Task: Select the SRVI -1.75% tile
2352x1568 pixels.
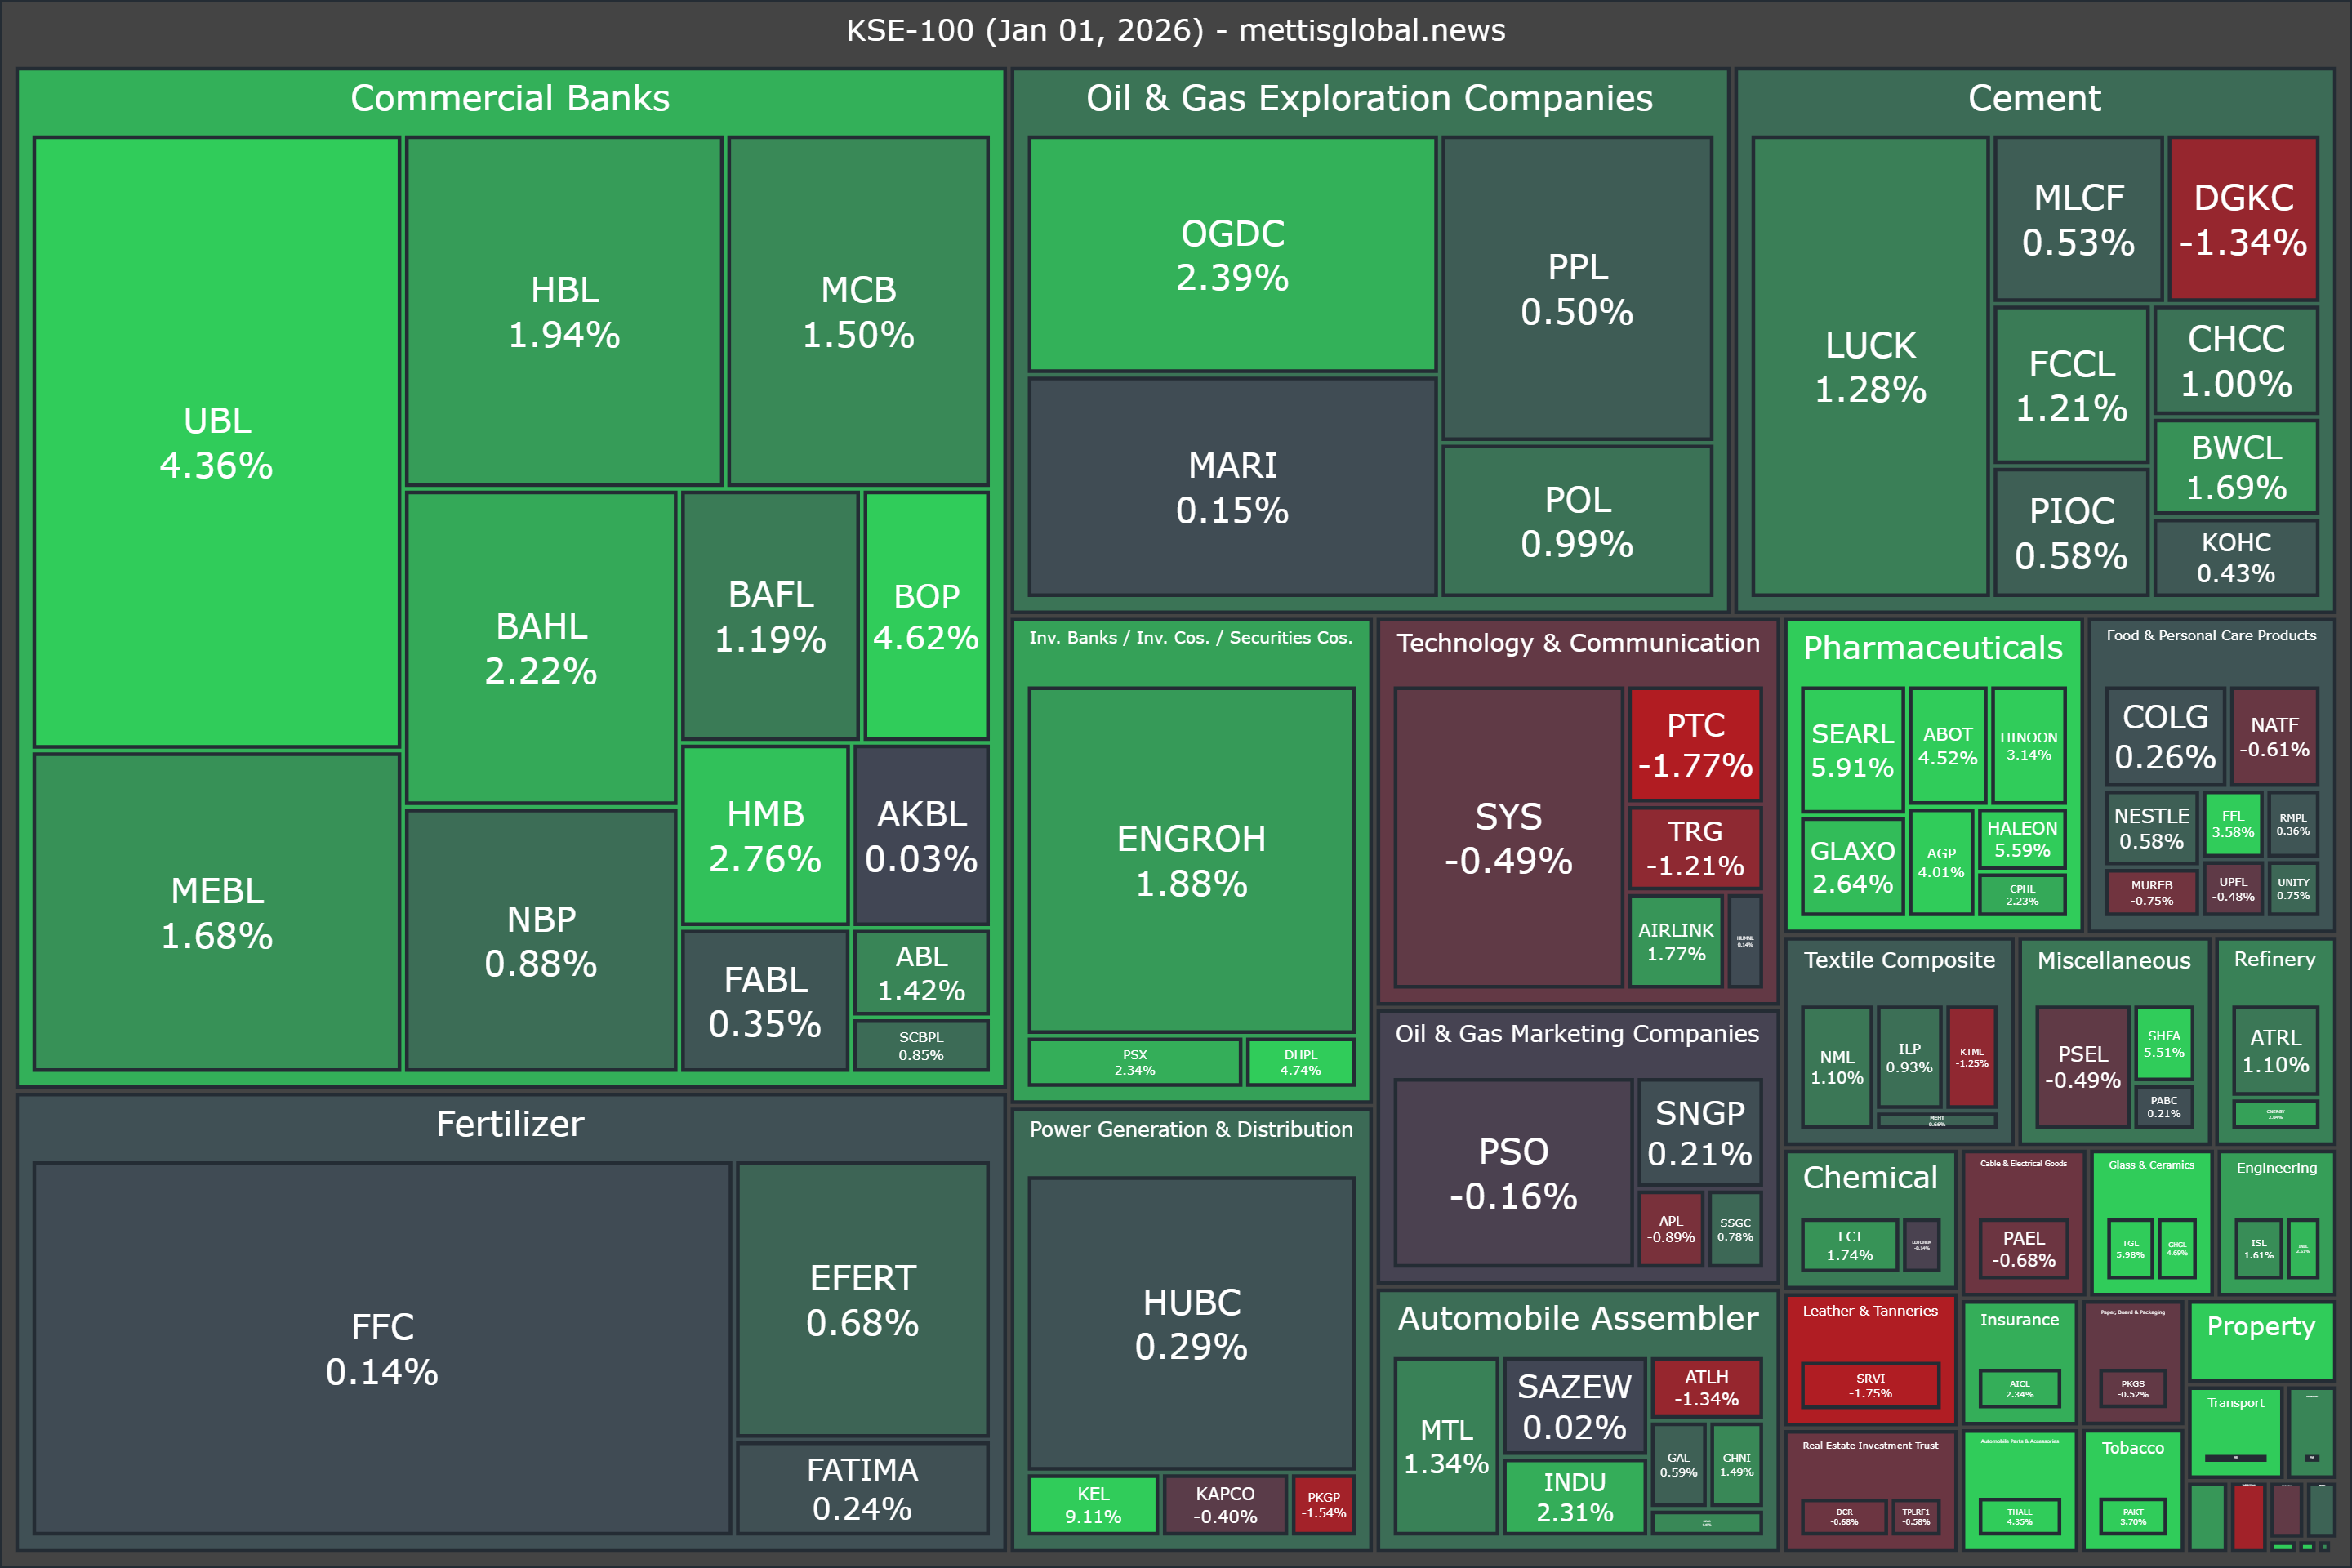Action: [x=1869, y=1385]
